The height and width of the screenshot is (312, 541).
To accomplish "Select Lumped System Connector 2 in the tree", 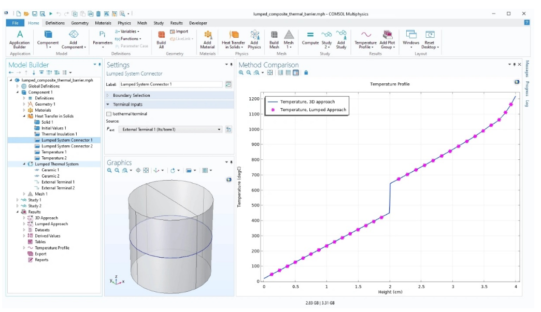I will click(x=67, y=146).
